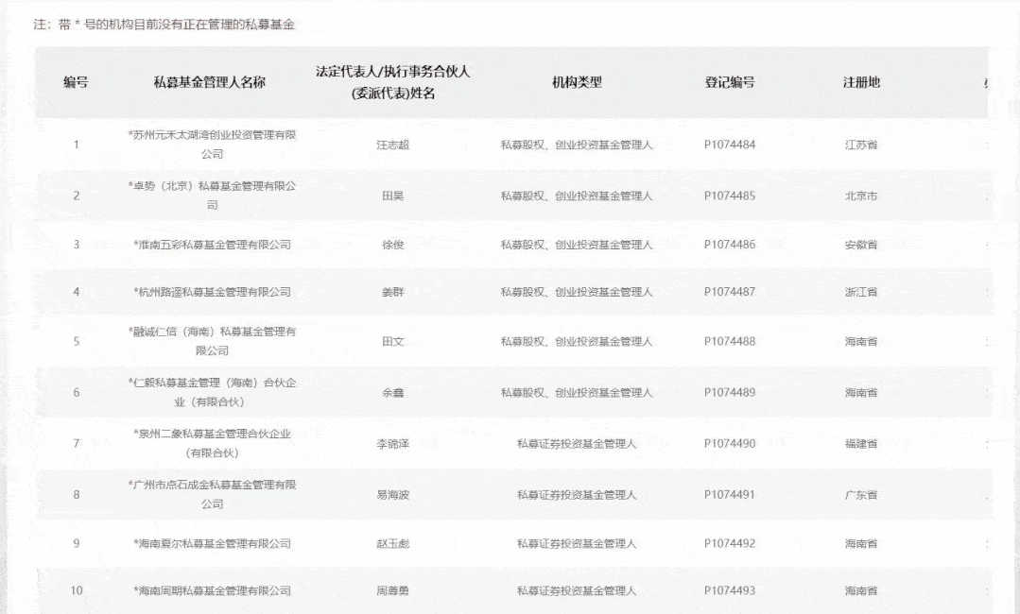This screenshot has width=1020, height=614.
Task: Click the 登记编号 column header
Action: [x=730, y=82]
